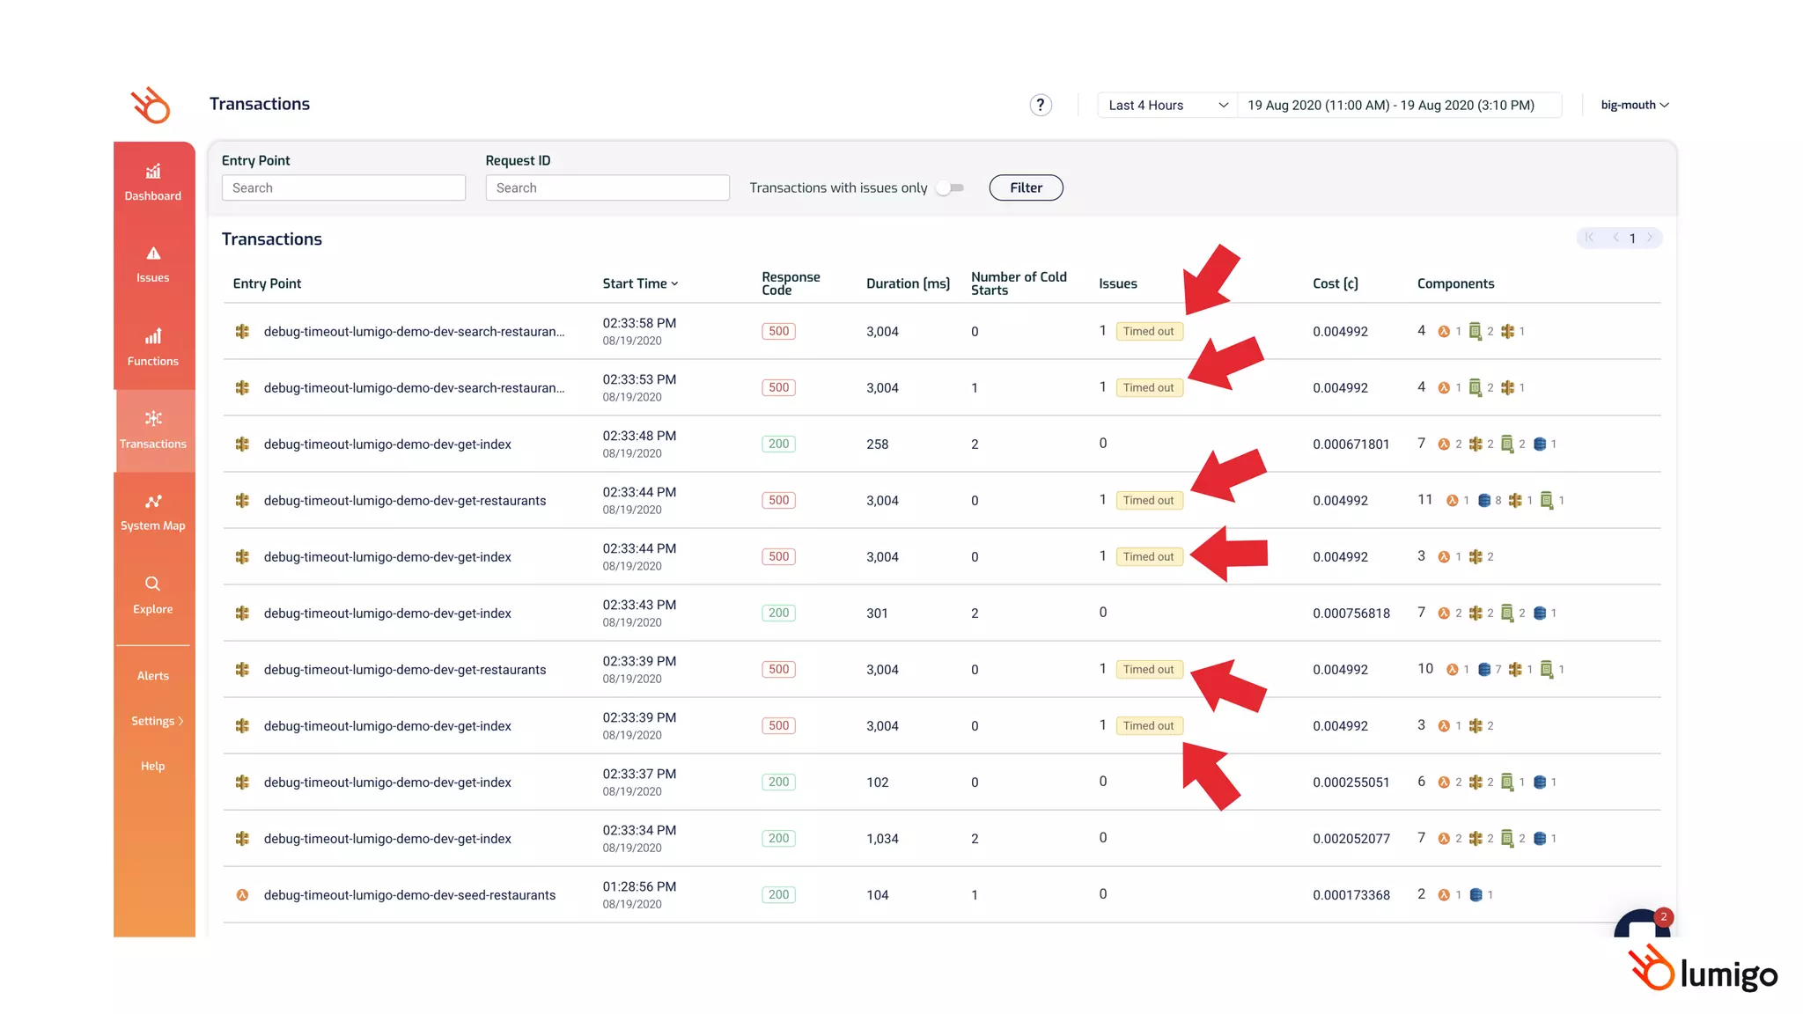Toggle Transactions with issues only
Viewport: 1803px width, 1014px height.
(x=950, y=188)
